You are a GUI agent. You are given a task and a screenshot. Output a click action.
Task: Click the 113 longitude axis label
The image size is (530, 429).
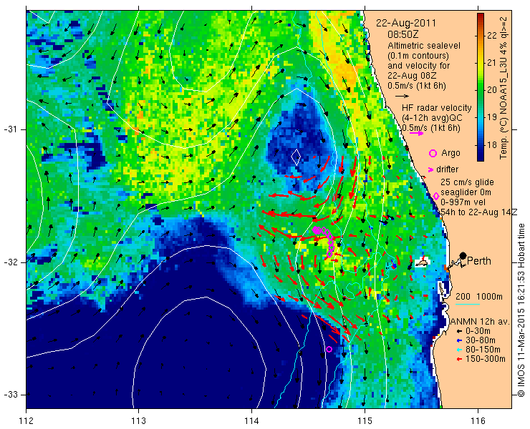click(x=138, y=420)
